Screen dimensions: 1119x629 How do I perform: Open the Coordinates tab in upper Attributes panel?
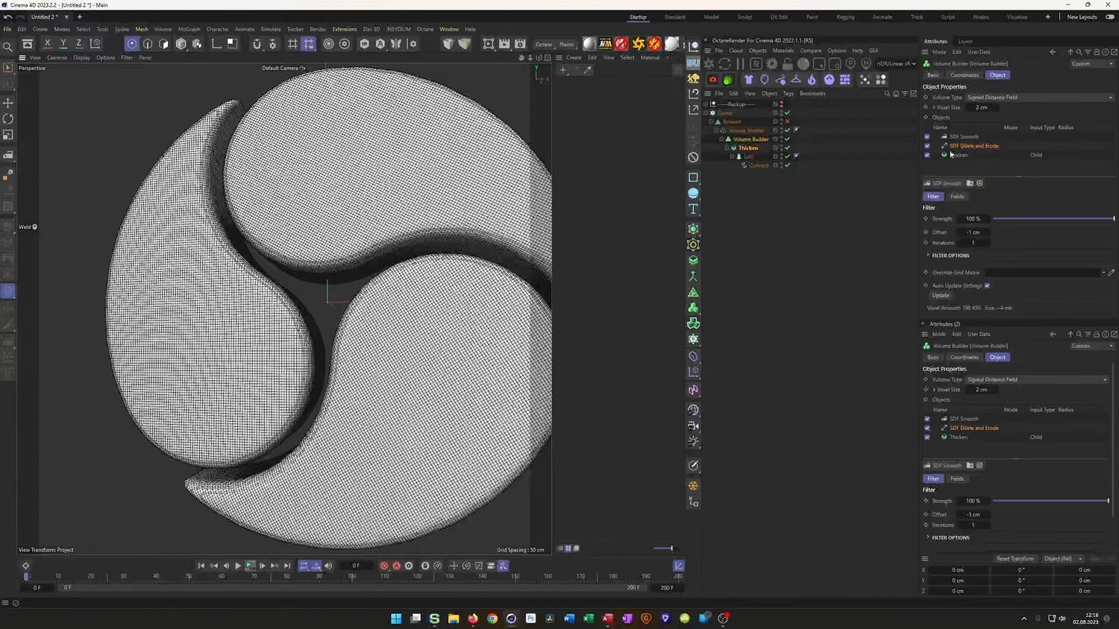[965, 75]
